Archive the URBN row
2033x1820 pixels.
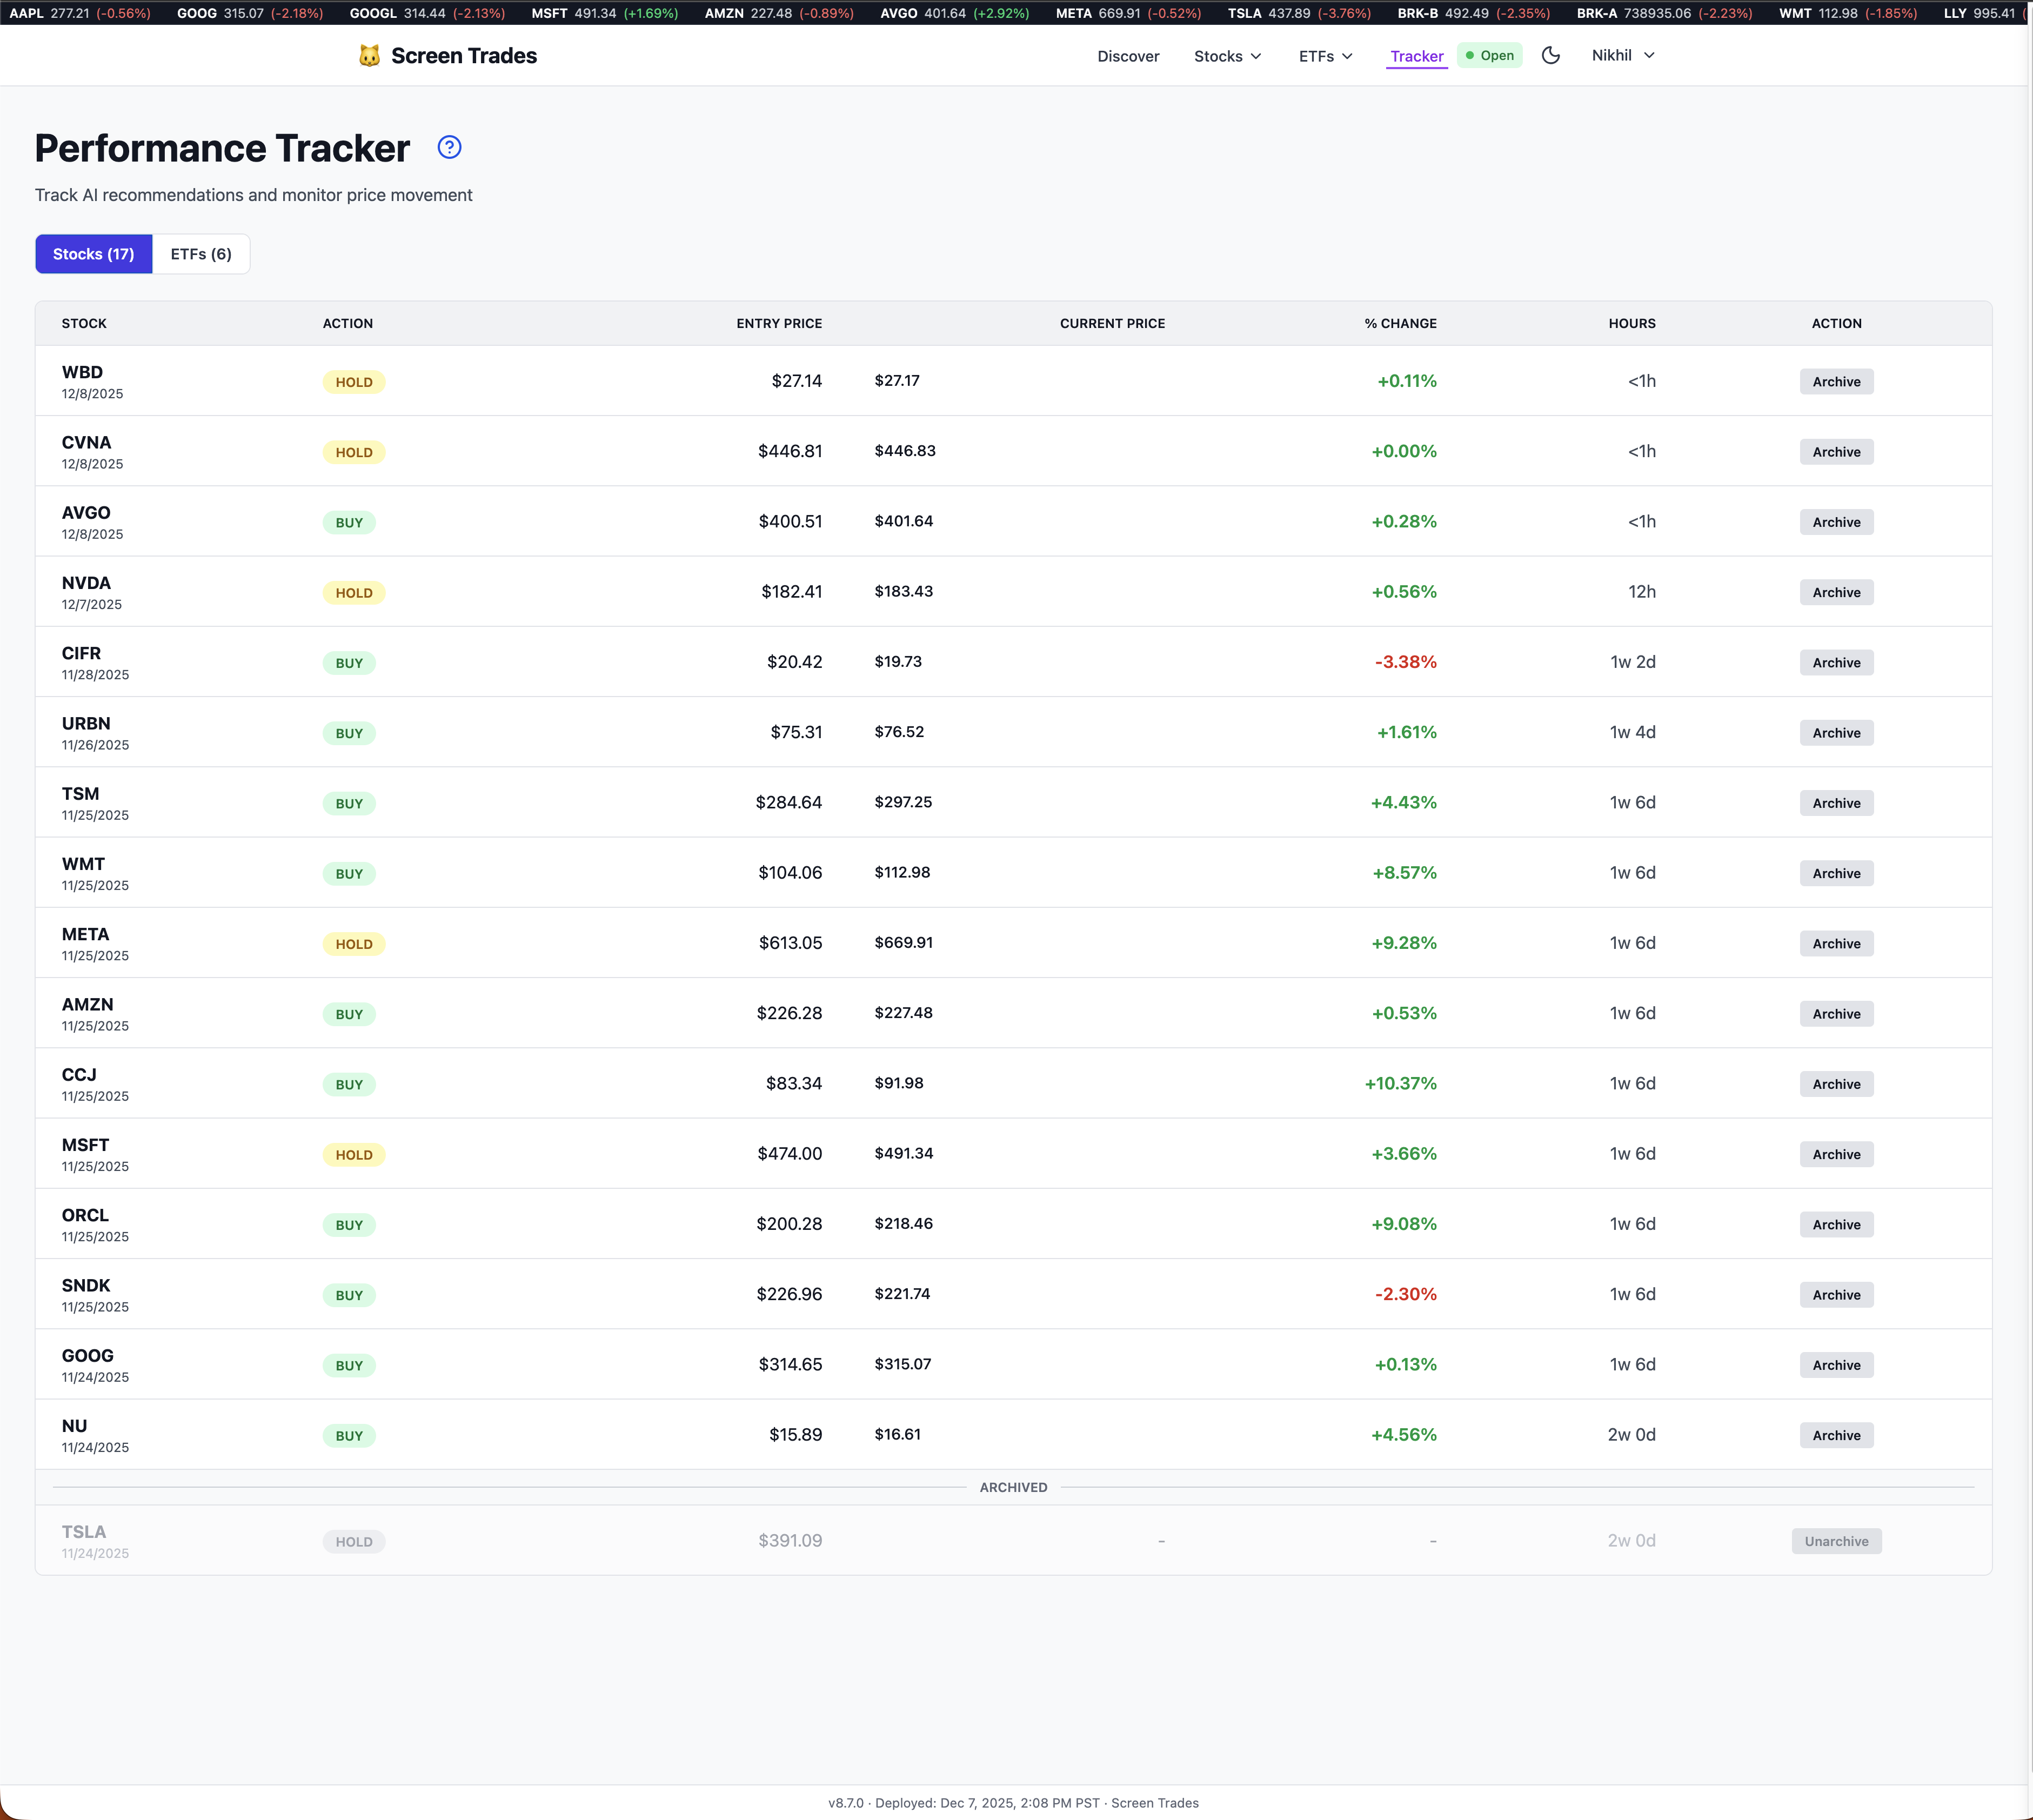coord(1836,733)
